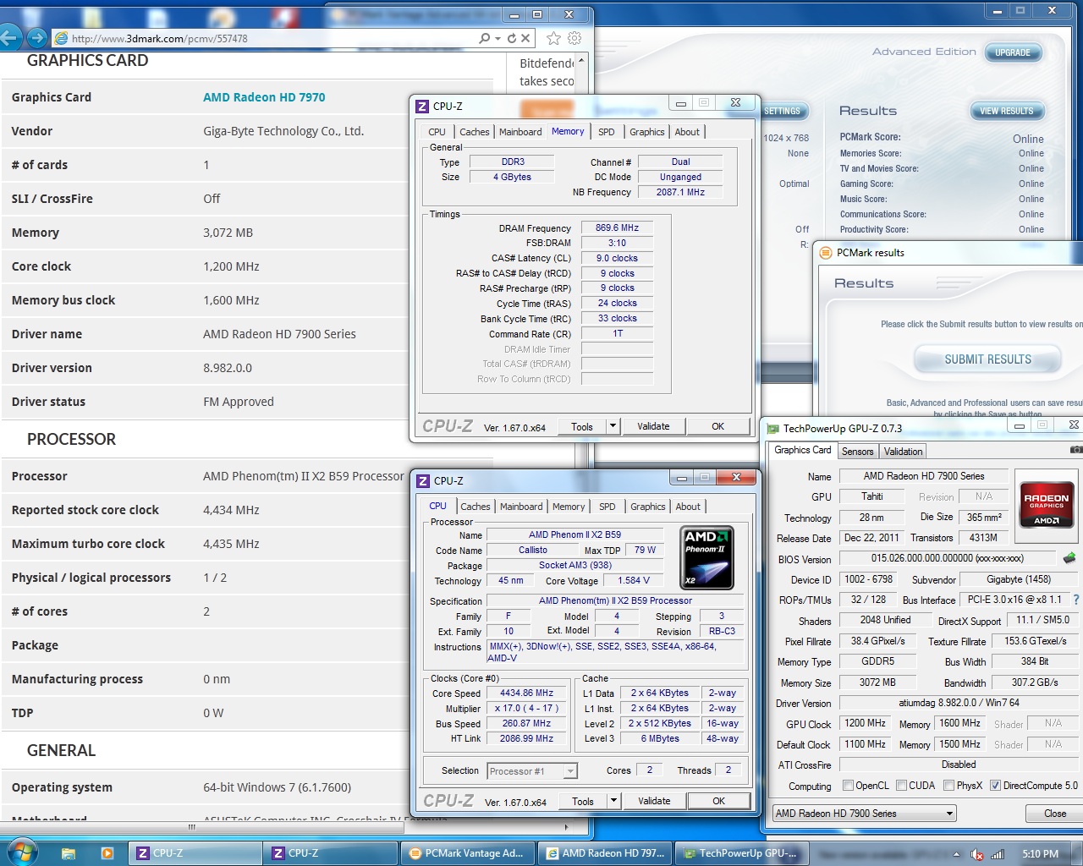1083x866 pixels.
Task: Toggle DirectCompute 5.0 checkbox
Action: tap(995, 786)
